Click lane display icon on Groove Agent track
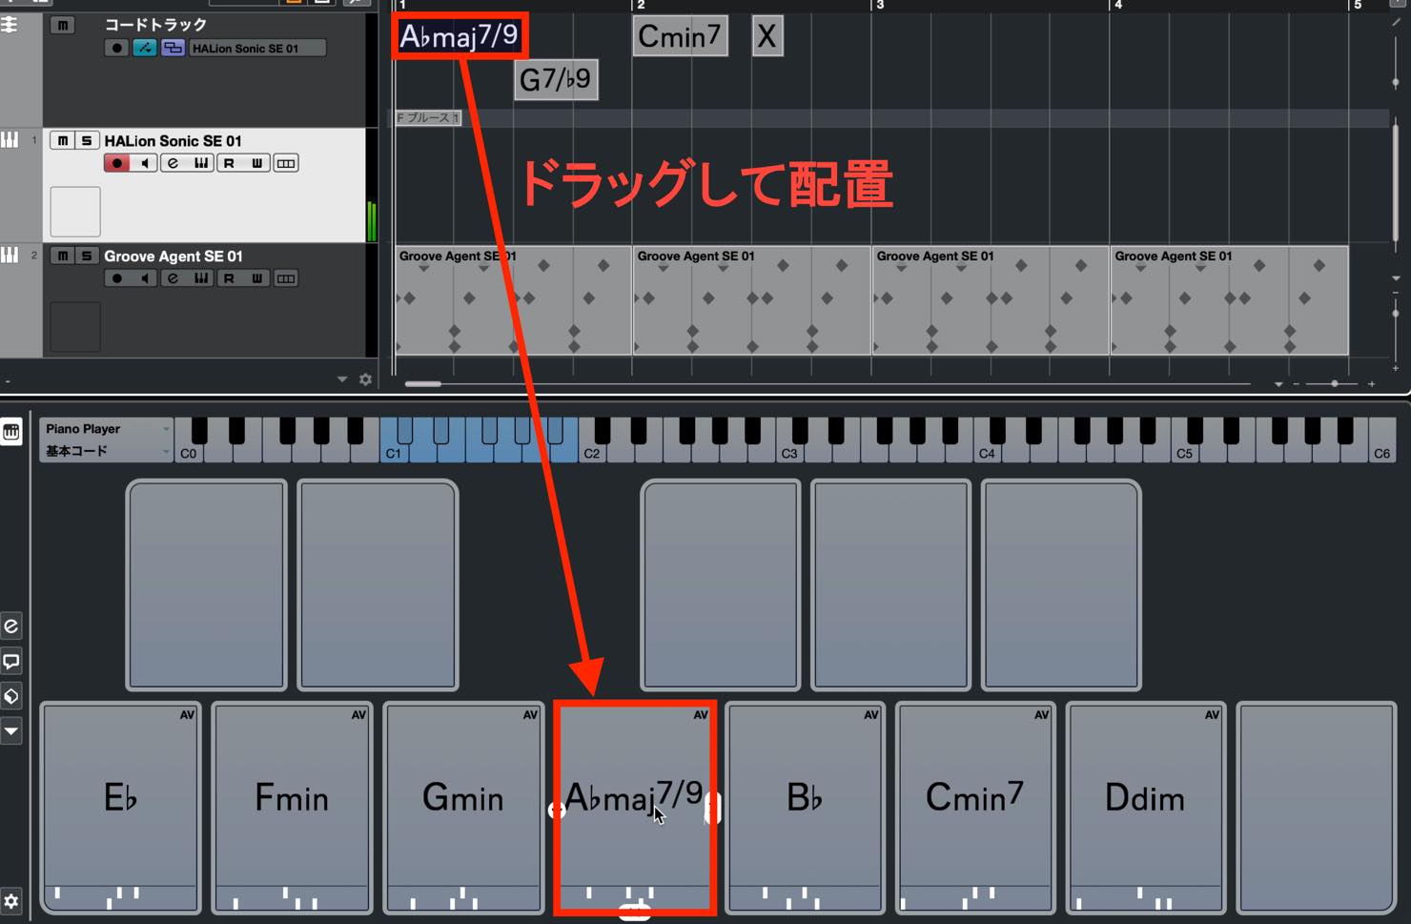This screenshot has width=1411, height=924. tap(285, 278)
